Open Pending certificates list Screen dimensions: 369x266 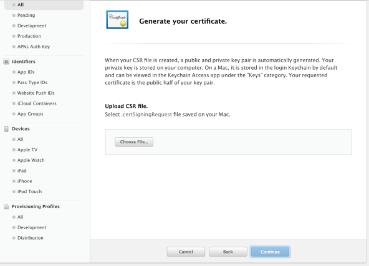point(26,16)
